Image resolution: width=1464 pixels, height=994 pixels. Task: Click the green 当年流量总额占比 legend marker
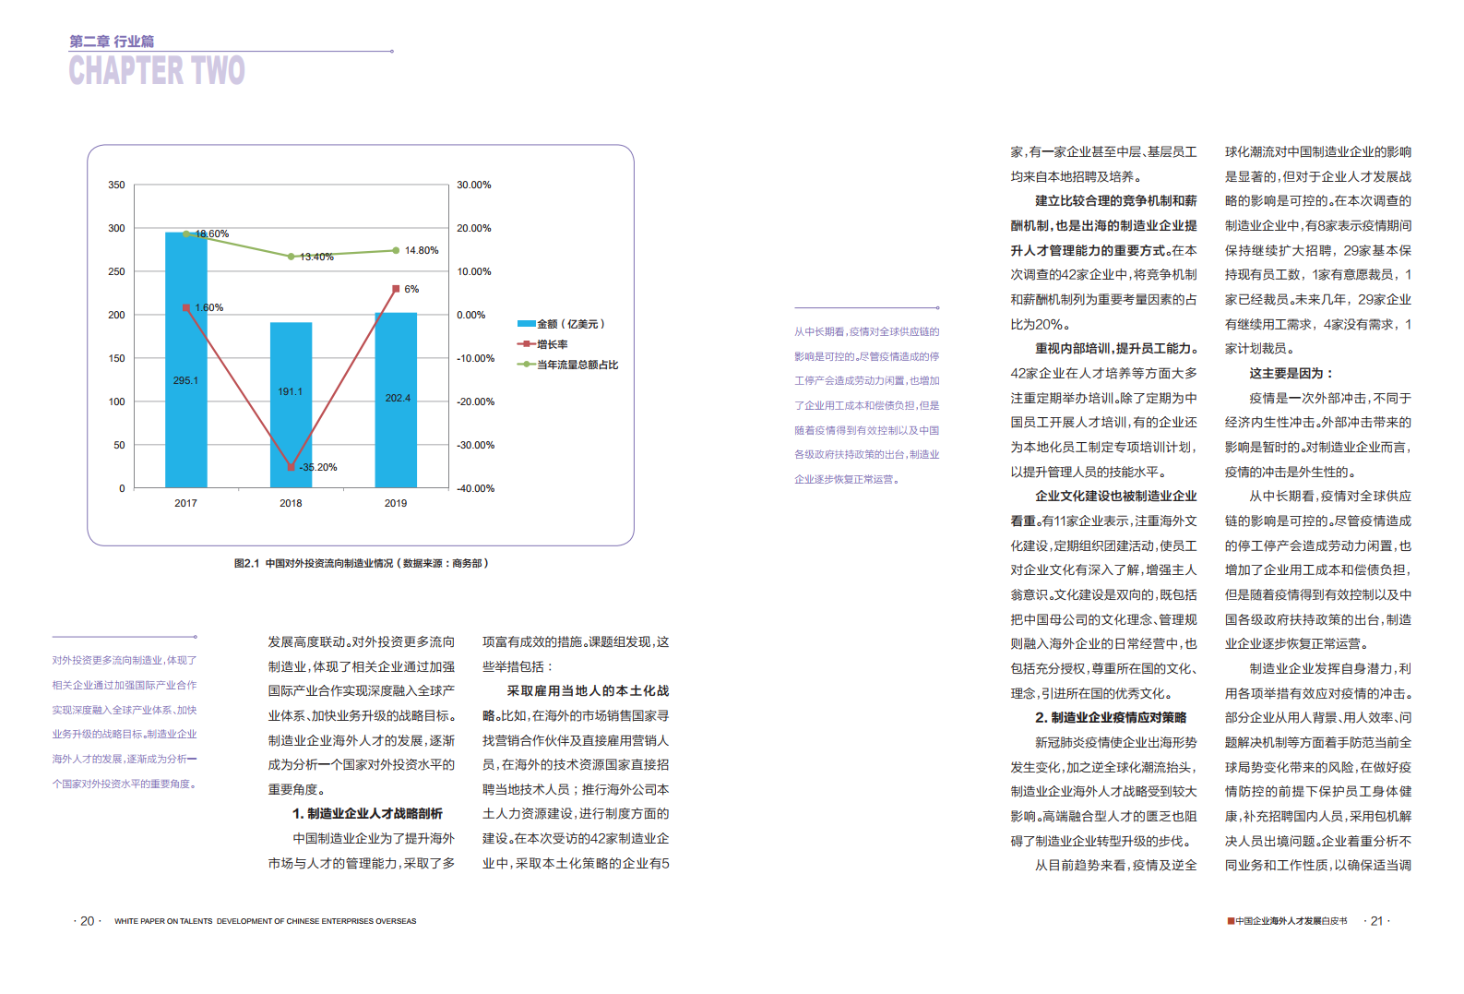pos(527,365)
